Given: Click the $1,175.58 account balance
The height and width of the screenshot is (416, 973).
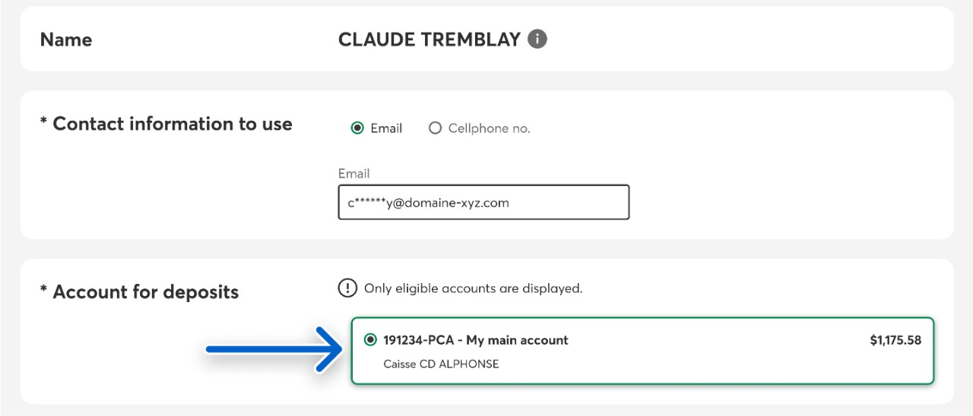Looking at the screenshot, I should 895,340.
